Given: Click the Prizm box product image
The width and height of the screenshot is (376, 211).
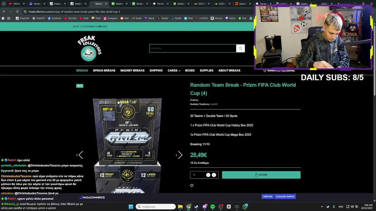Looking at the screenshot, I should [127, 146].
